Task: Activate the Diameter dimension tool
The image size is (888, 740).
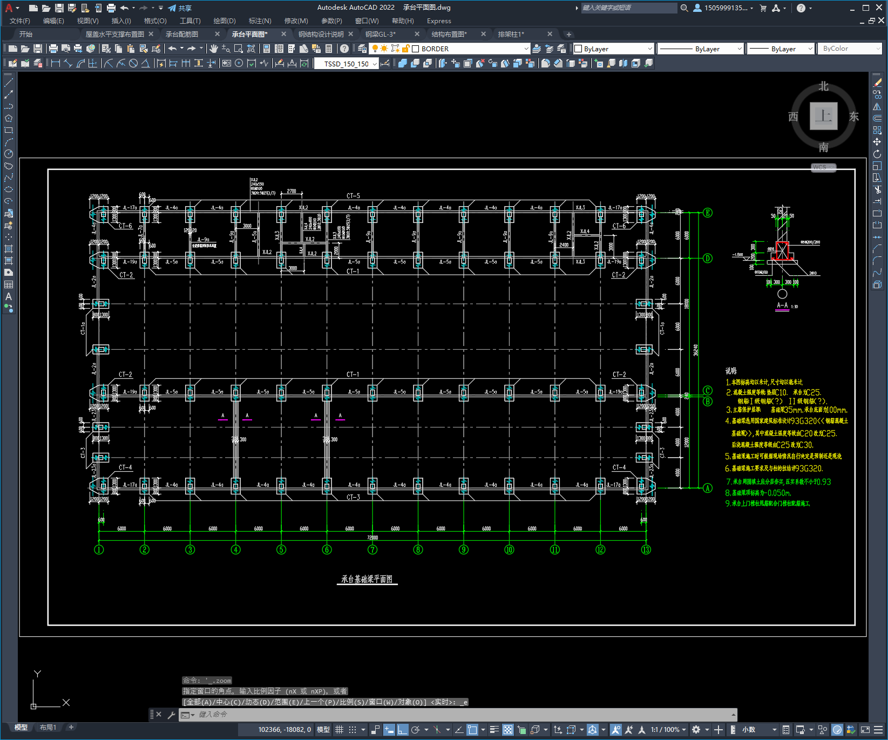Action: (133, 63)
